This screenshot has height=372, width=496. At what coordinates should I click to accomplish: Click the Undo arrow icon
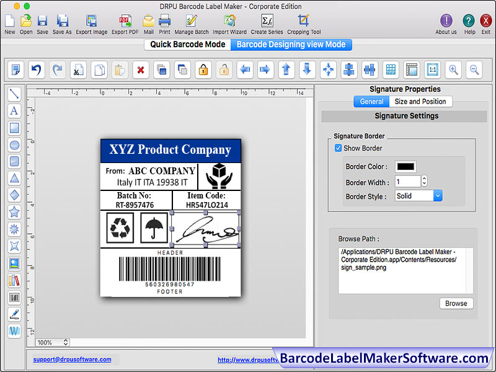tap(37, 69)
